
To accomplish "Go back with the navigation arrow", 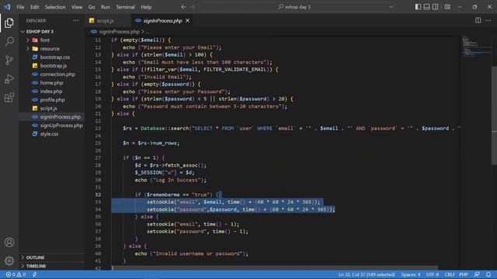I will click(183, 7).
